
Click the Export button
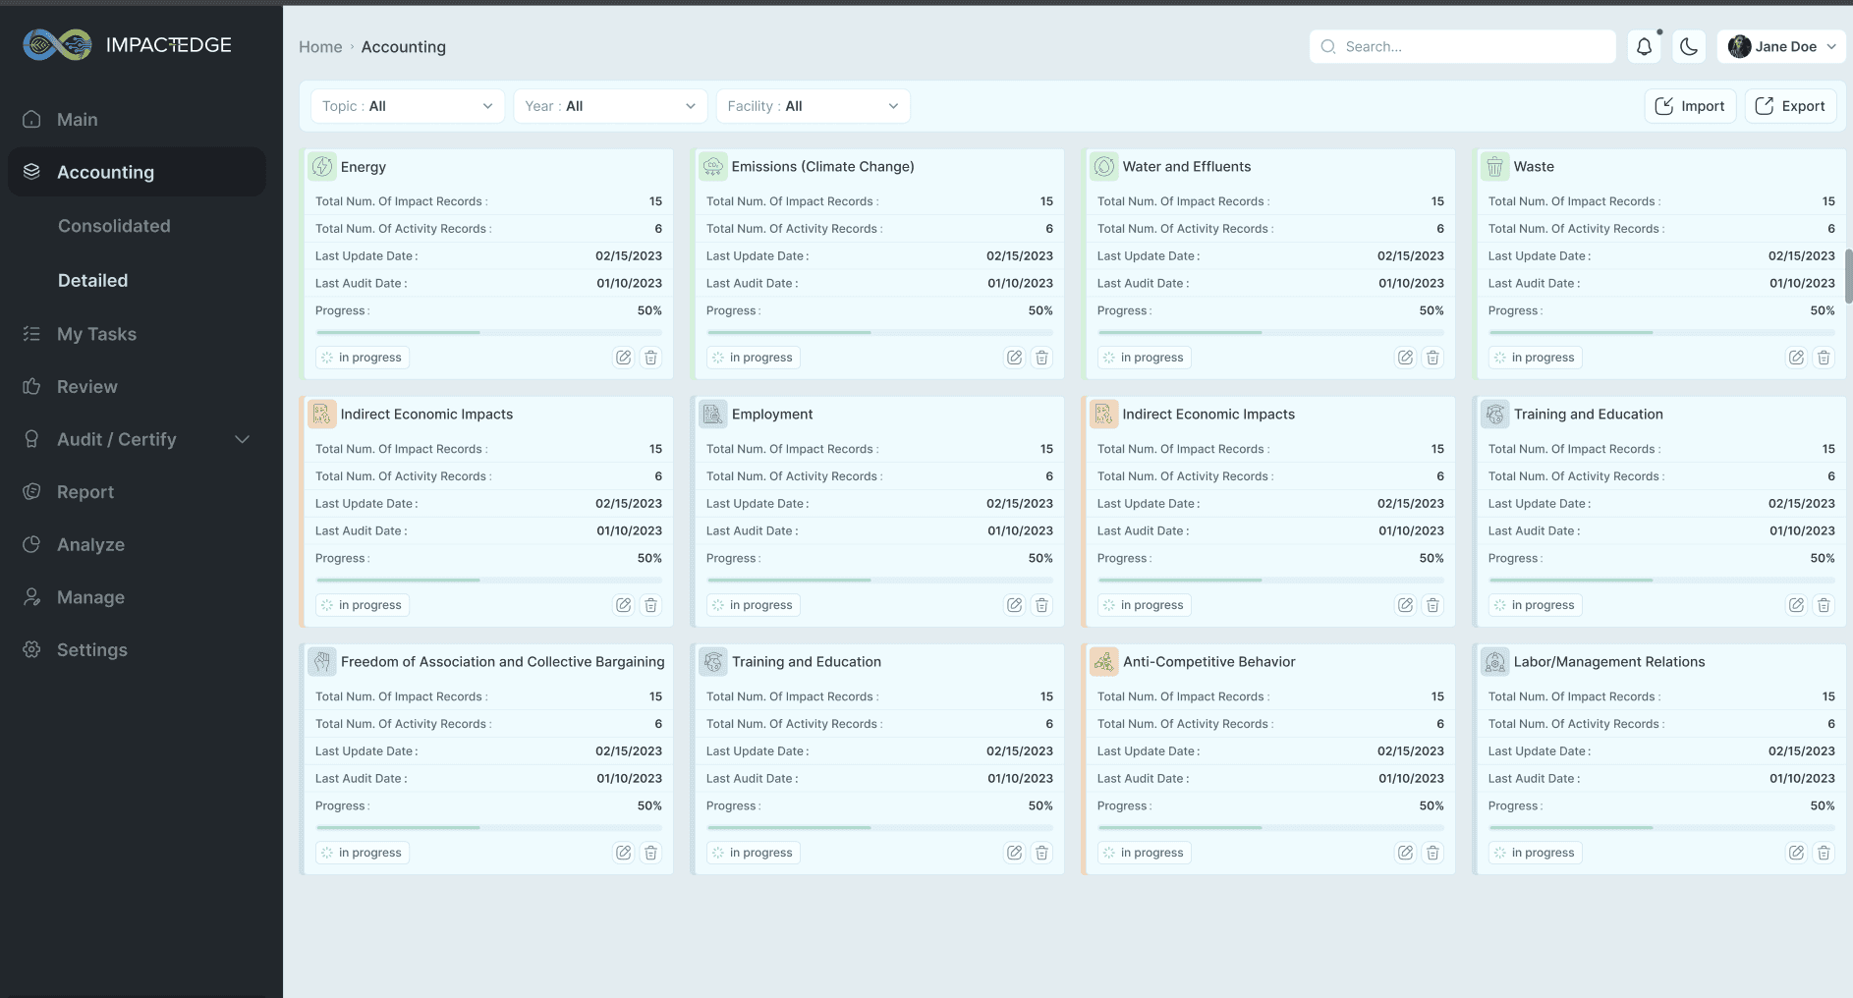pyautogui.click(x=1790, y=106)
